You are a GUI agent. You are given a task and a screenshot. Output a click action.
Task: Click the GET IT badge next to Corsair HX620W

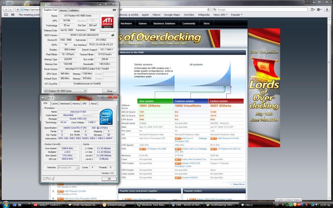tap(178, 178)
